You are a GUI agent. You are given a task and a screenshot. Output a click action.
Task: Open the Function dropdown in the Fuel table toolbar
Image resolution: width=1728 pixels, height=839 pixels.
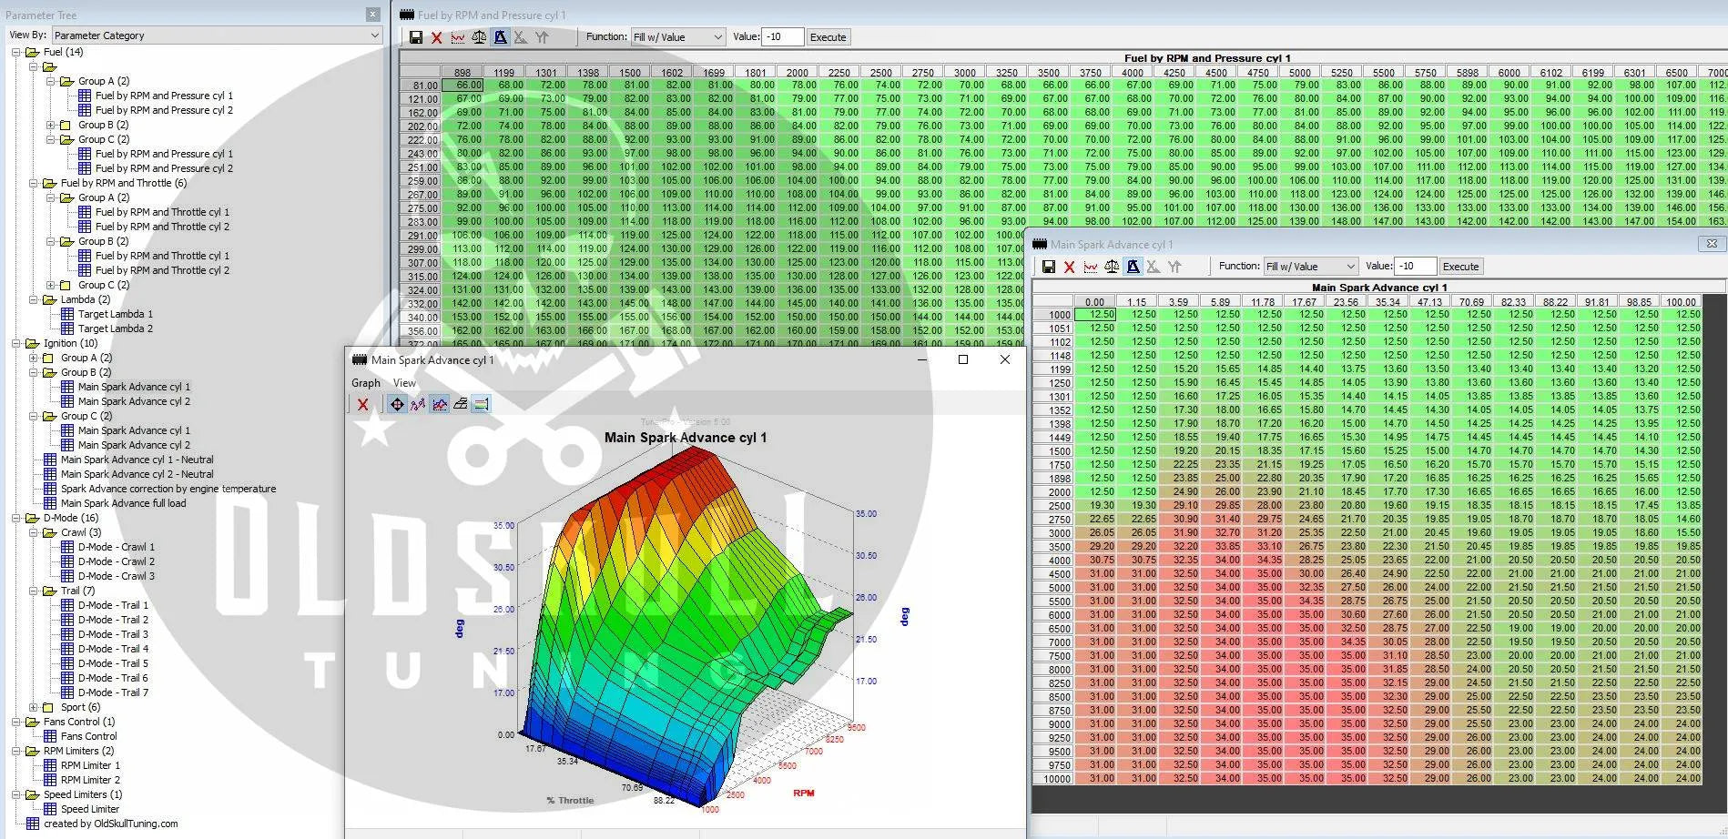pyautogui.click(x=677, y=37)
